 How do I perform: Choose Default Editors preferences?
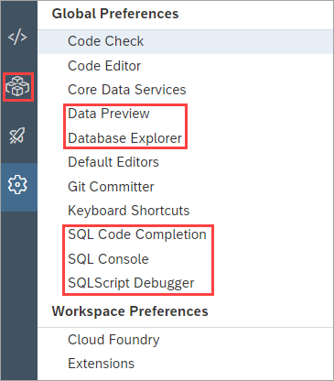coord(113,162)
